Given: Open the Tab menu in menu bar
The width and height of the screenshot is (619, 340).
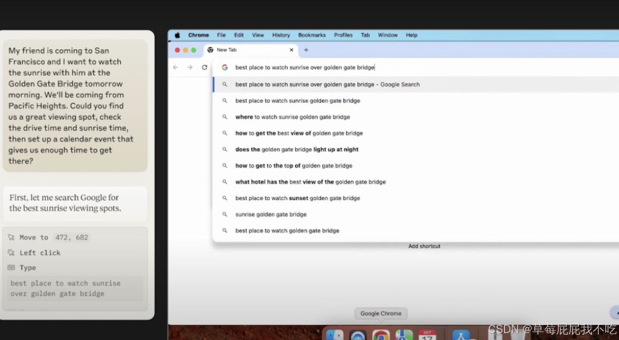Looking at the screenshot, I should pyautogui.click(x=365, y=35).
